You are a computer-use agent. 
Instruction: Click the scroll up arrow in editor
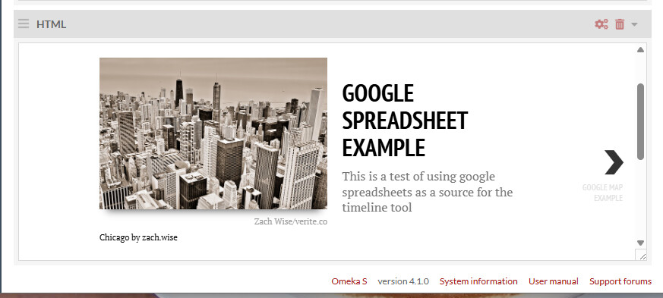pyautogui.click(x=640, y=50)
